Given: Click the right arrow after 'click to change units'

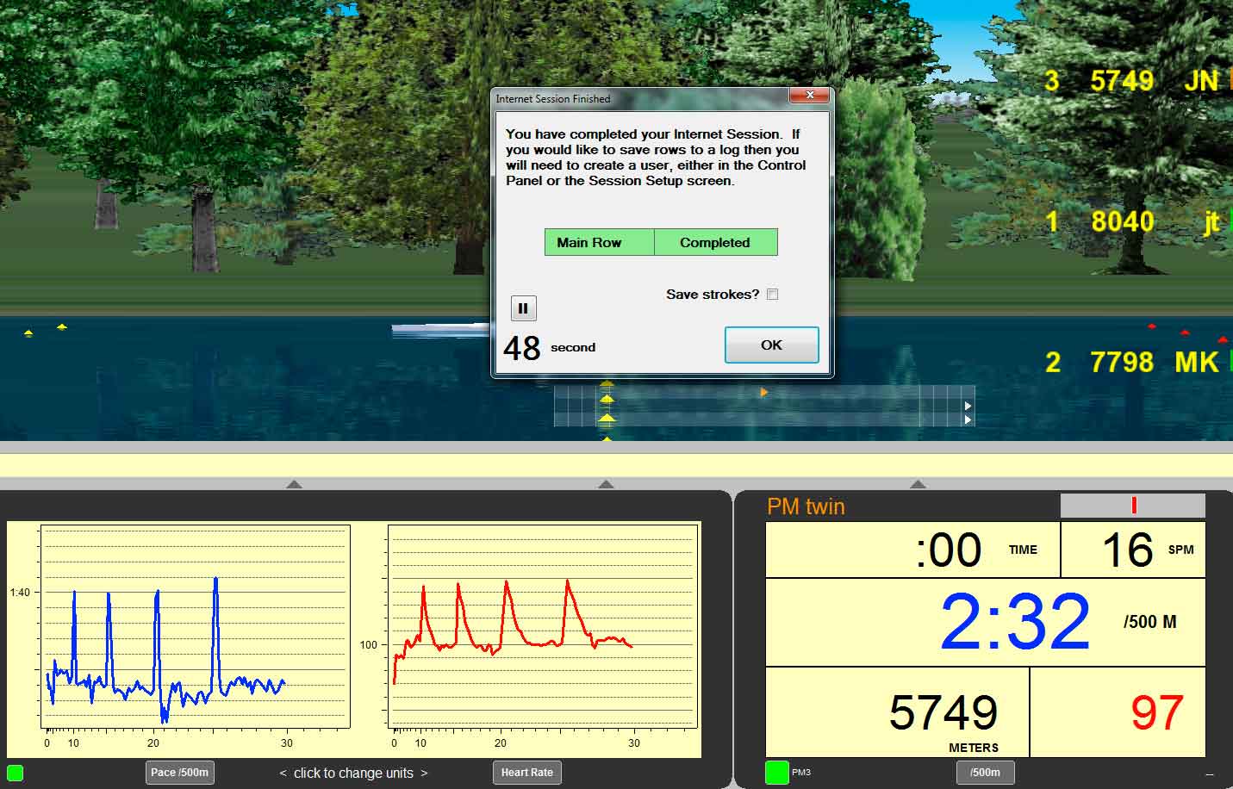Looking at the screenshot, I should tap(423, 773).
